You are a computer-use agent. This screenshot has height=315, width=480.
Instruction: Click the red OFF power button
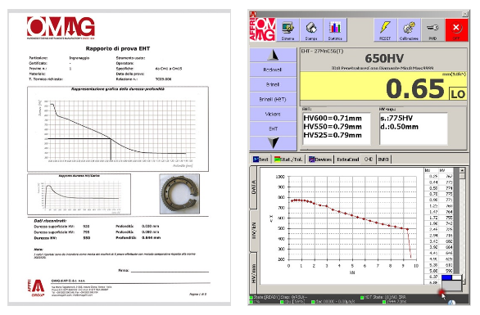click(456, 30)
